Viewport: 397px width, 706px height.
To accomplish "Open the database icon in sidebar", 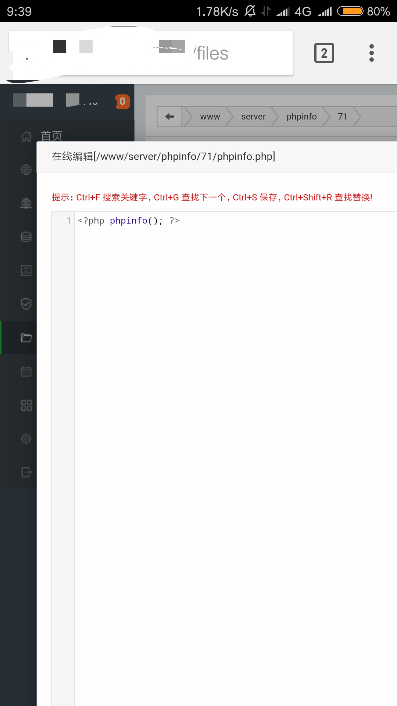I will (x=26, y=237).
